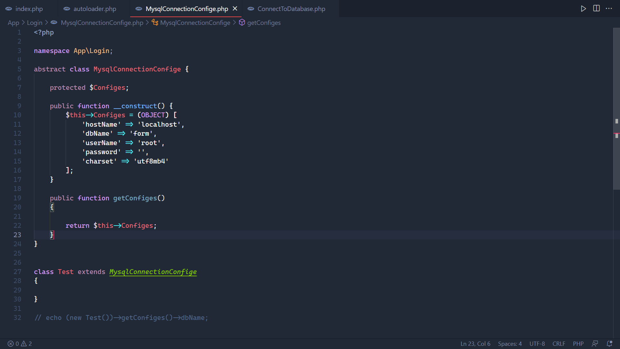
Task: Click the autoloader.php tab file icon
Action: click(x=67, y=9)
